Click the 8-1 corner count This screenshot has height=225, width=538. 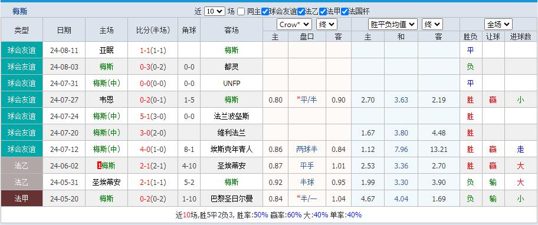pyautogui.click(x=189, y=149)
